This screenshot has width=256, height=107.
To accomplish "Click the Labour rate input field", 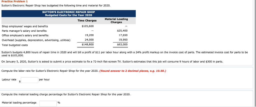I will tap(29, 80).
